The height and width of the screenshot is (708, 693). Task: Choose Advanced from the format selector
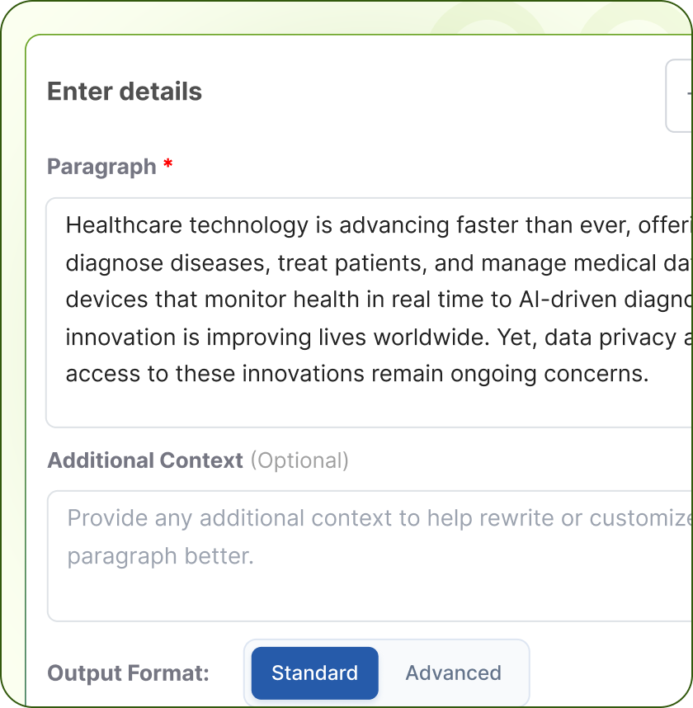click(x=453, y=673)
